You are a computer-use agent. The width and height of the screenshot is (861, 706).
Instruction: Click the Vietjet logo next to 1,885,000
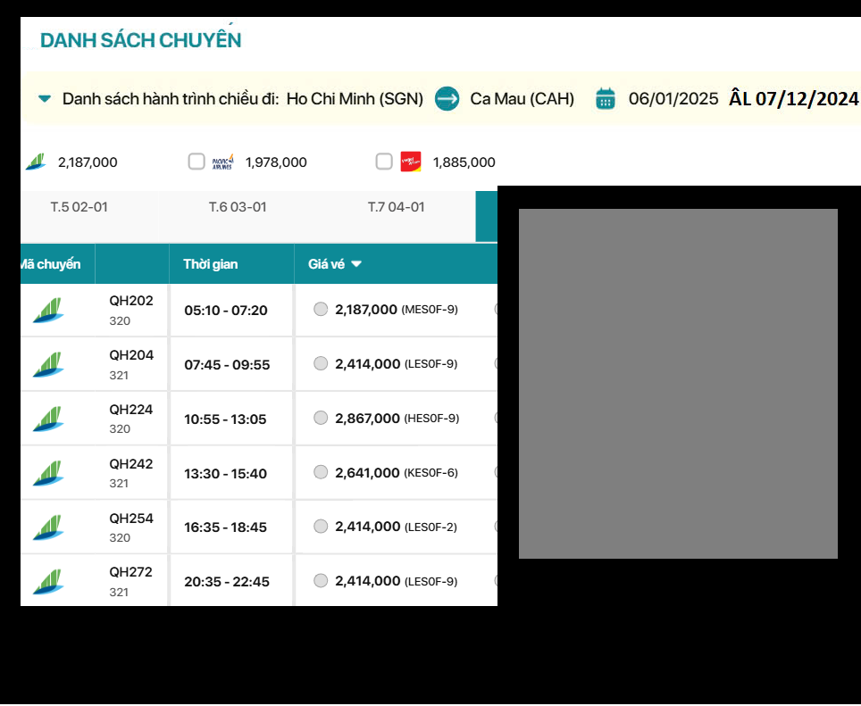point(411,162)
